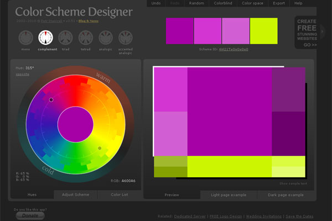This screenshot has height=221, width=332.
Task: Click the Scheme ID link
Action: tap(234, 49)
